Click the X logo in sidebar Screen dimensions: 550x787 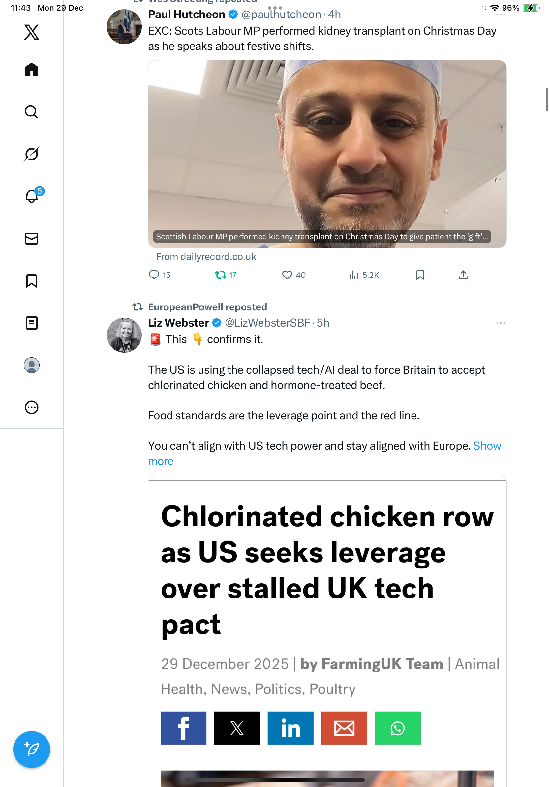[x=32, y=32]
